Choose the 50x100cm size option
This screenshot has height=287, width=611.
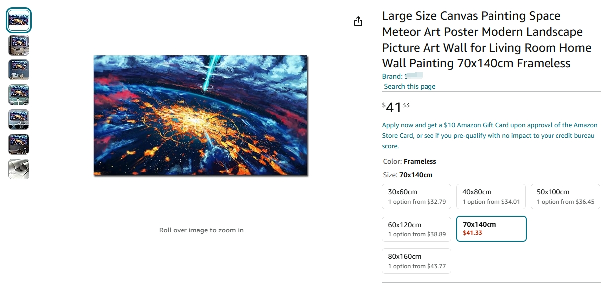pyautogui.click(x=565, y=196)
